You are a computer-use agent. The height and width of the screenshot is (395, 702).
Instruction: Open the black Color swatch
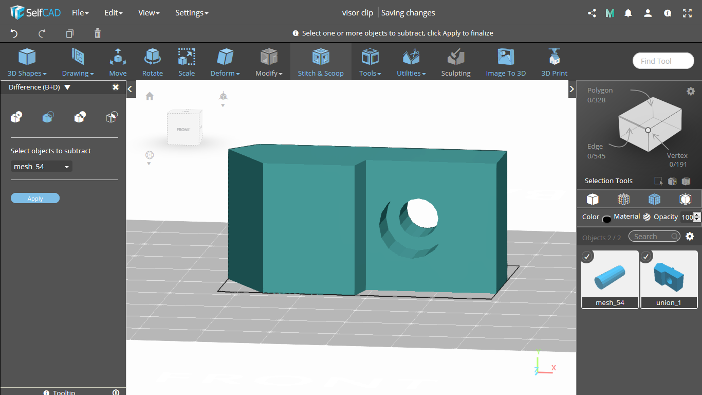pos(606,219)
